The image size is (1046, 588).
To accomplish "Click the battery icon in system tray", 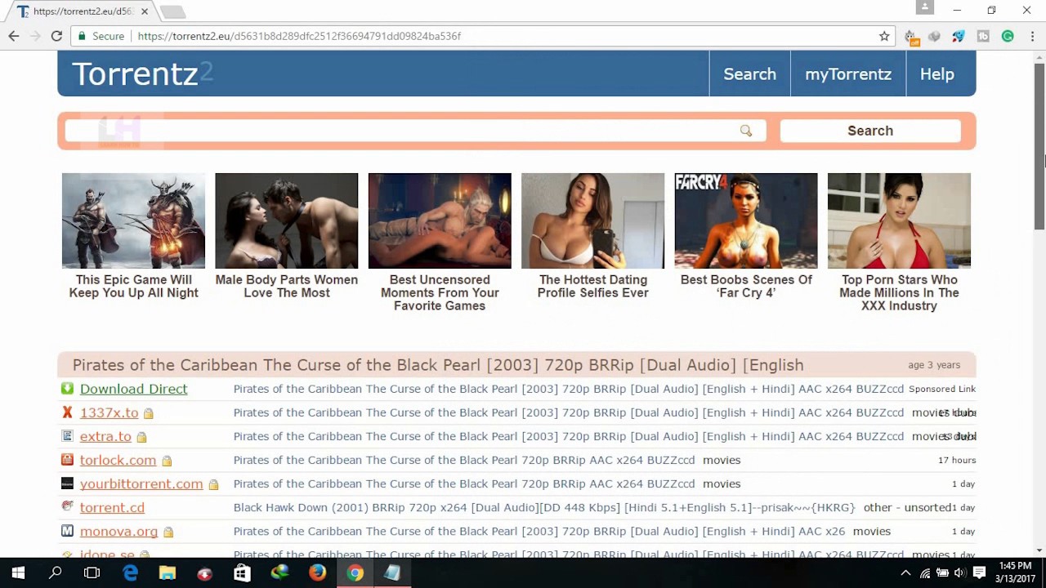I will click(x=942, y=573).
